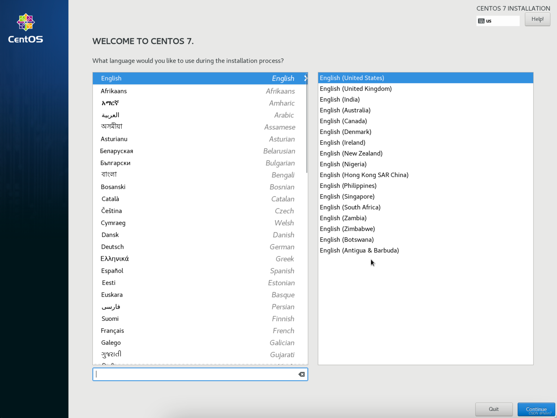
Task: Choose Français language
Action: tap(200, 331)
